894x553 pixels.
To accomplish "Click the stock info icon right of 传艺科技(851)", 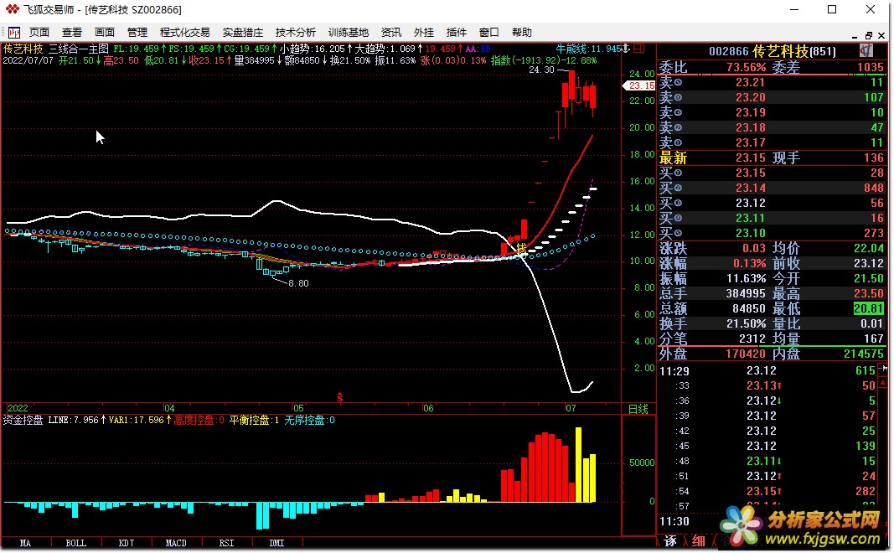I will click(866, 51).
